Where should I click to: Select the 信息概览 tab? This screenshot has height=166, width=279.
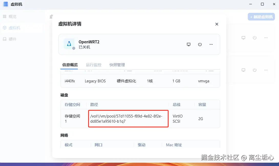click(70, 65)
